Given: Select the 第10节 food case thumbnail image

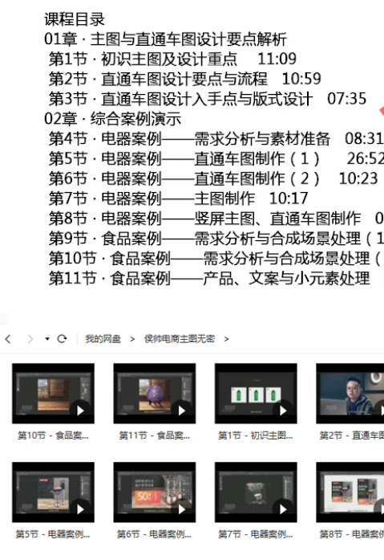Looking at the screenshot, I should coord(53,394).
